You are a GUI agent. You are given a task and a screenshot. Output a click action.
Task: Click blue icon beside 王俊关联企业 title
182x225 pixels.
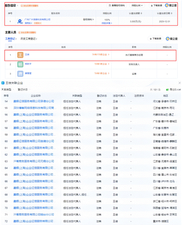[3, 83]
